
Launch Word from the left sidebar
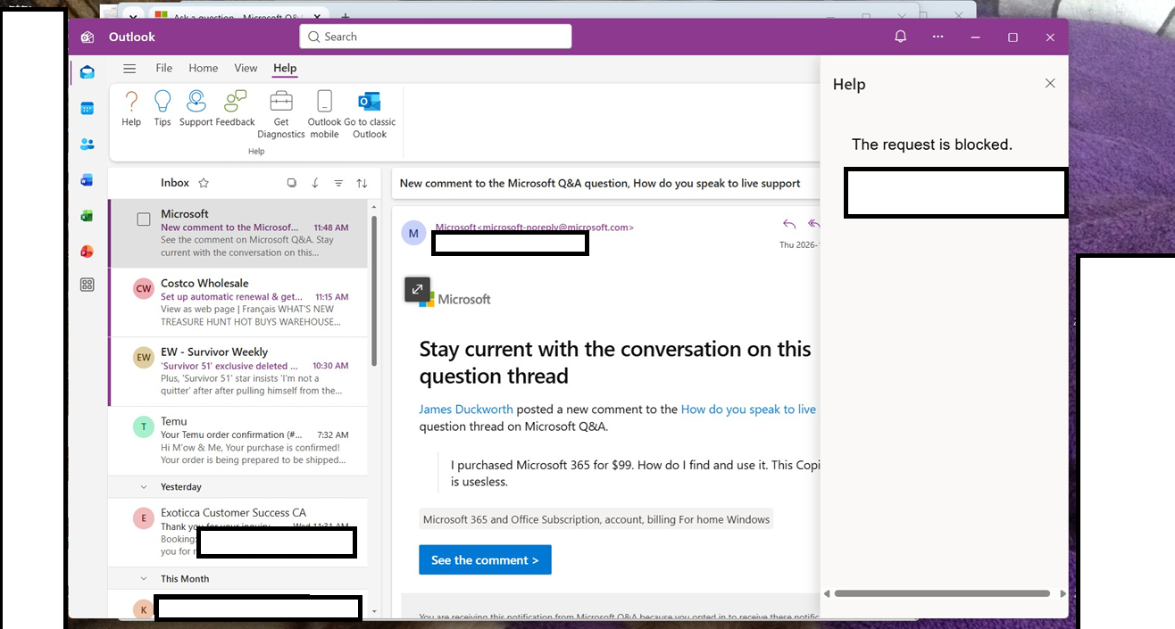tap(87, 179)
